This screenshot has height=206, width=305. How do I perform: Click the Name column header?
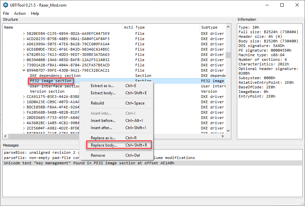63,27
